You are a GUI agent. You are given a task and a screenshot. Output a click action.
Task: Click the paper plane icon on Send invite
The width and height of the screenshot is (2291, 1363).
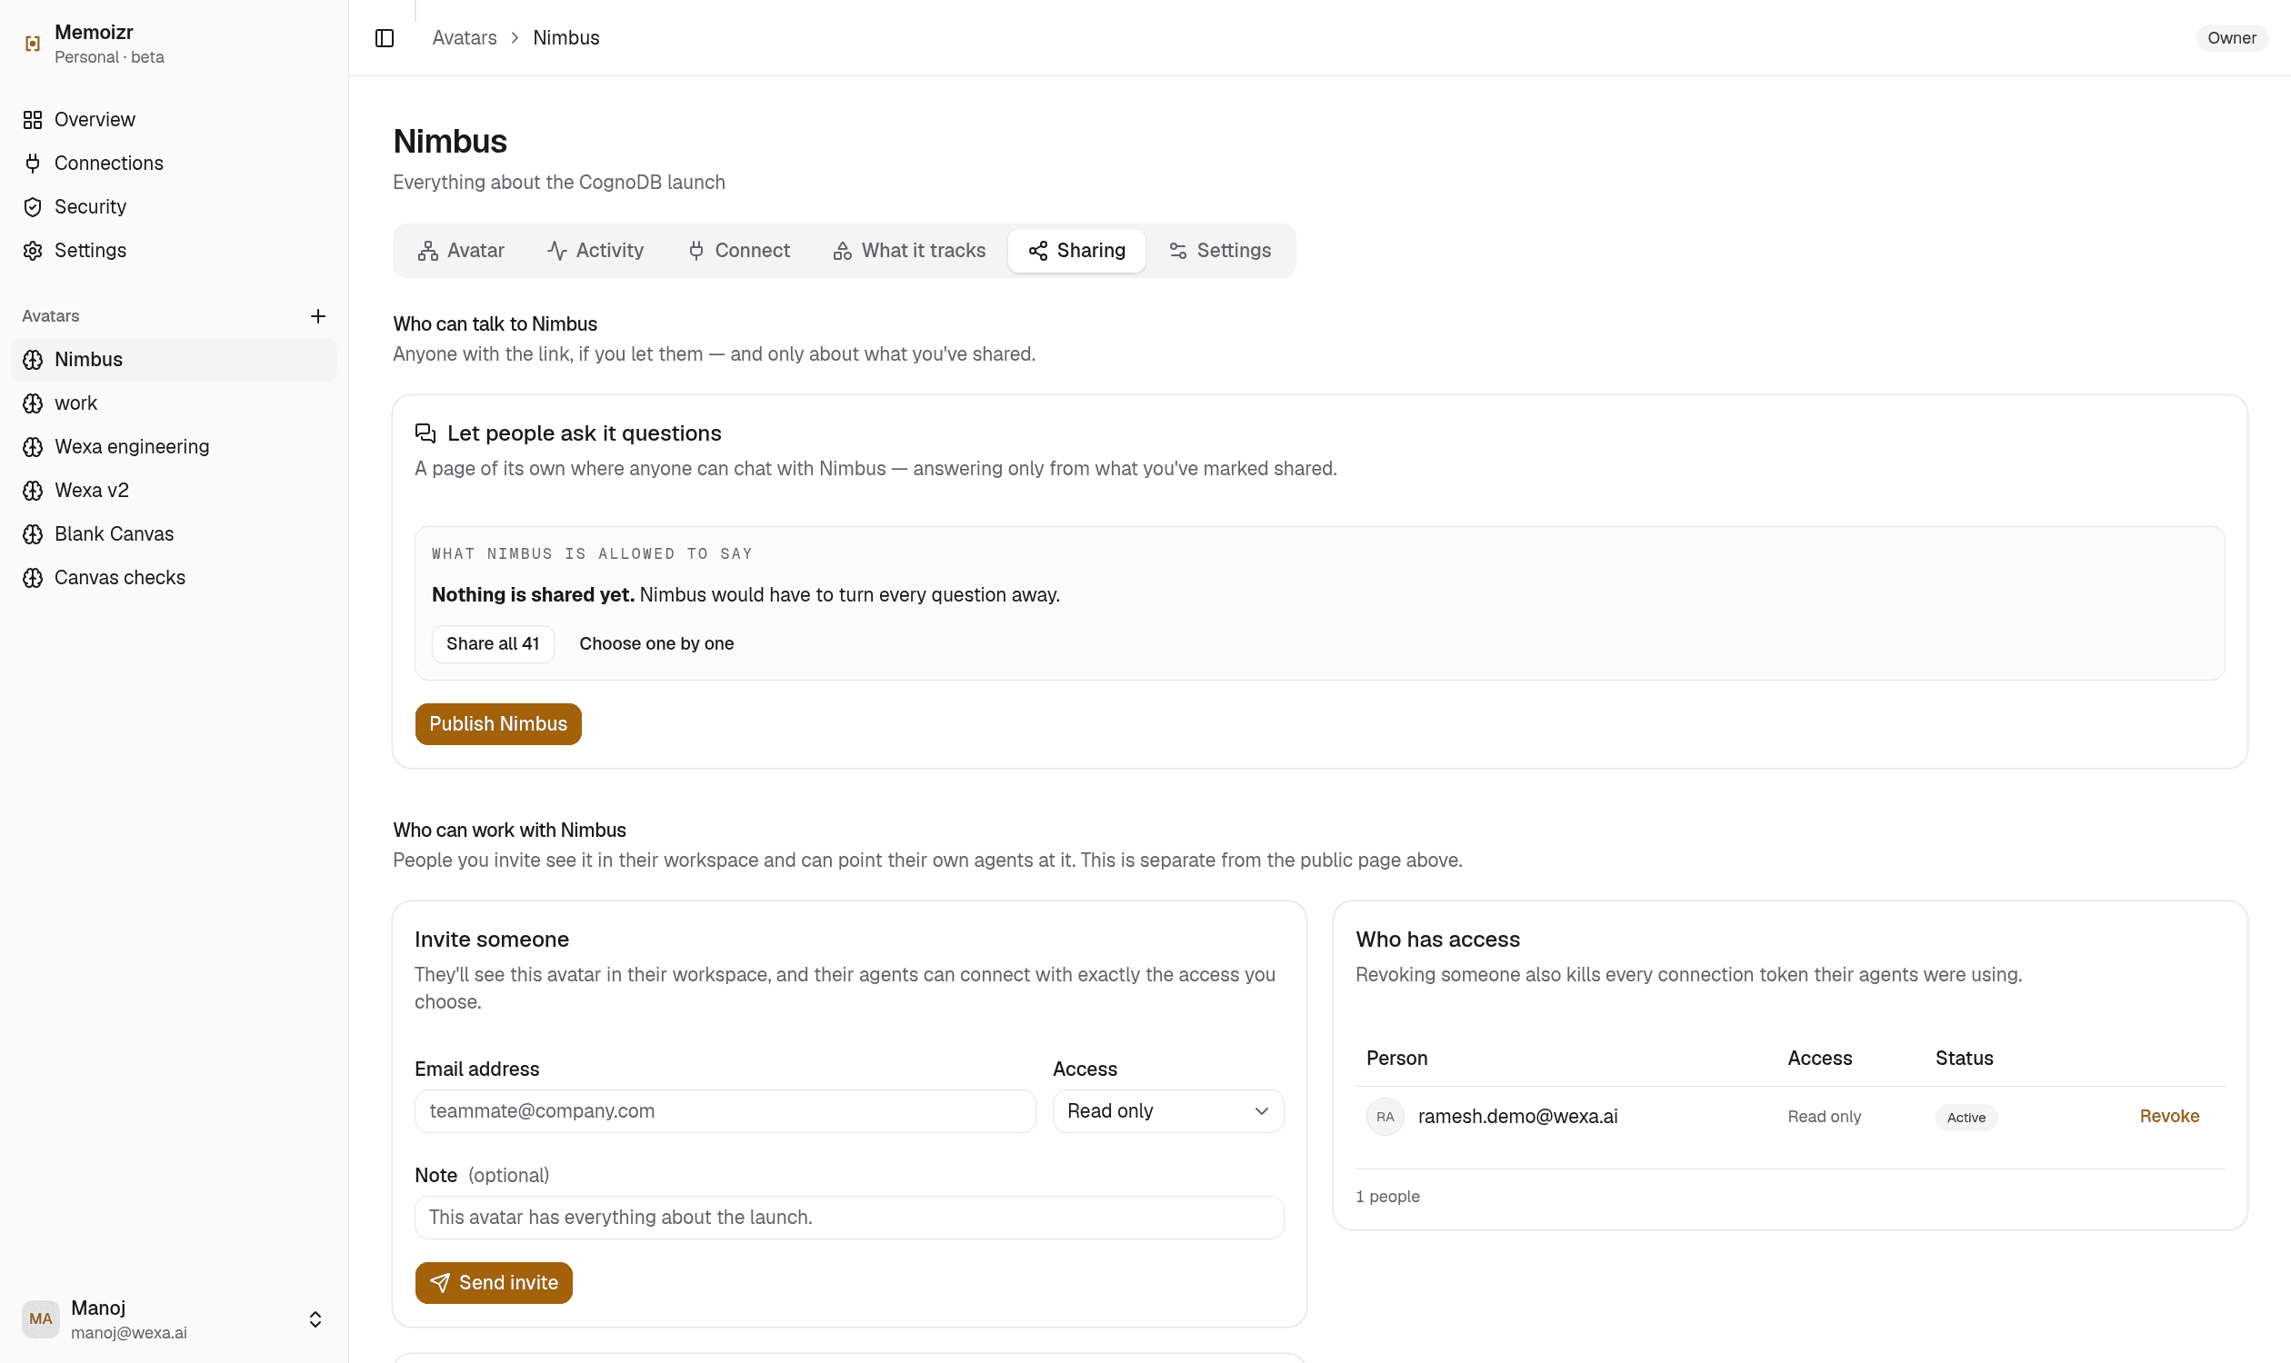[x=440, y=1283]
